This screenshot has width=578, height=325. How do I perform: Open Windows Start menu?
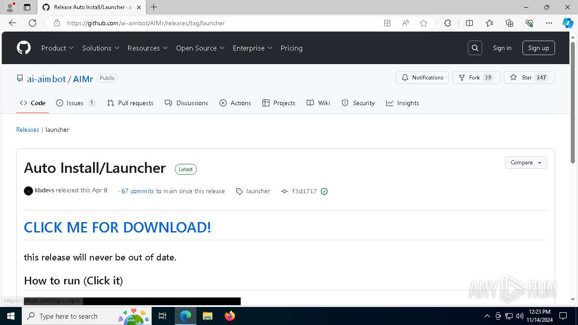(11, 316)
